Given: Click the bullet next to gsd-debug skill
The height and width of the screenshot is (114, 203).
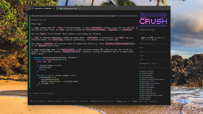Looking at the screenshot, I should 140,99.
